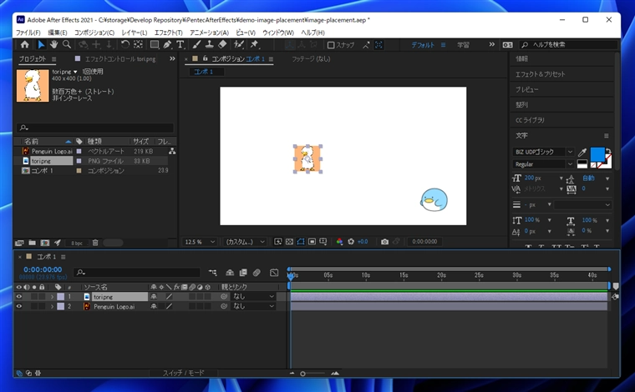The image size is (635, 392).
Task: Toggle mask and shape path visibility in viewer
Action: click(301, 242)
